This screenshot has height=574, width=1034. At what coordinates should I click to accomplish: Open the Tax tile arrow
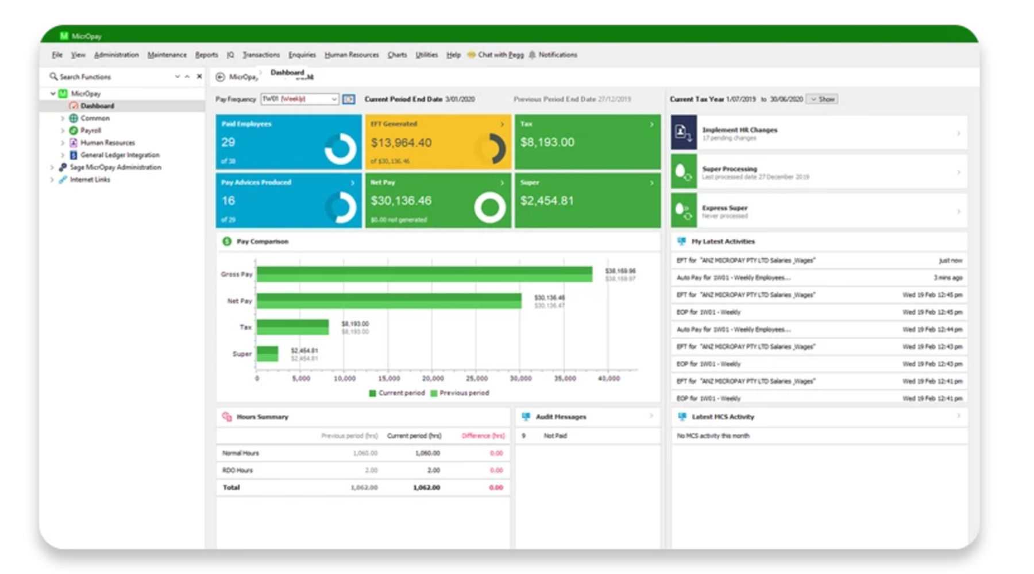(x=651, y=124)
